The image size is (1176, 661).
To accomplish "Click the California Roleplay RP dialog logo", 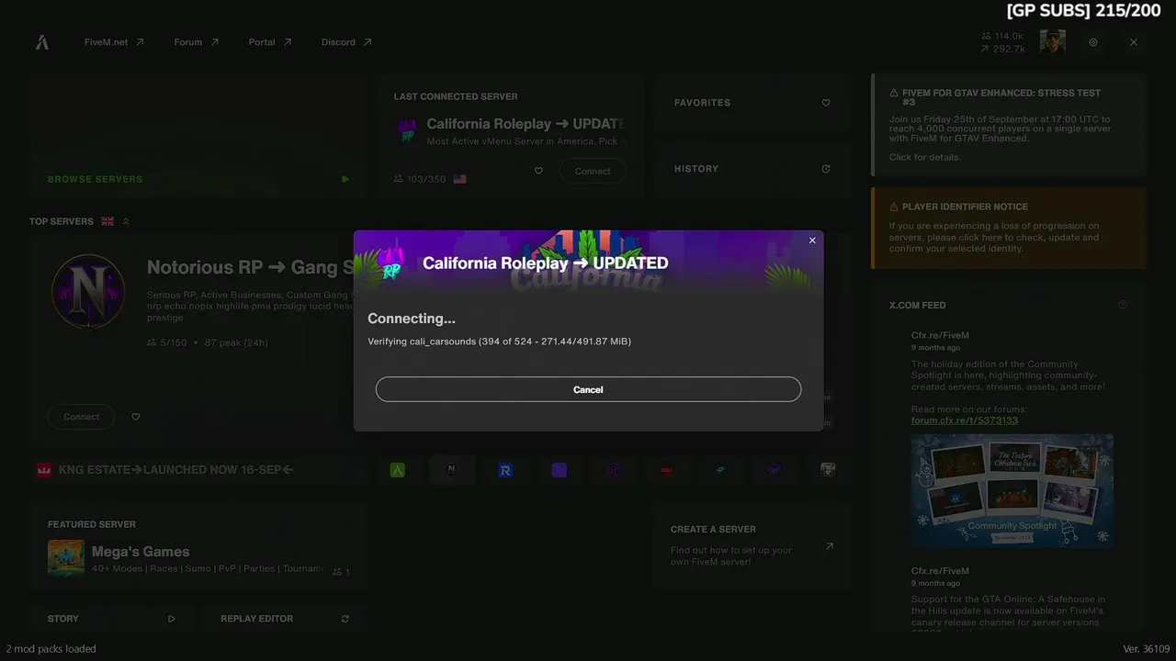I will 392,263.
